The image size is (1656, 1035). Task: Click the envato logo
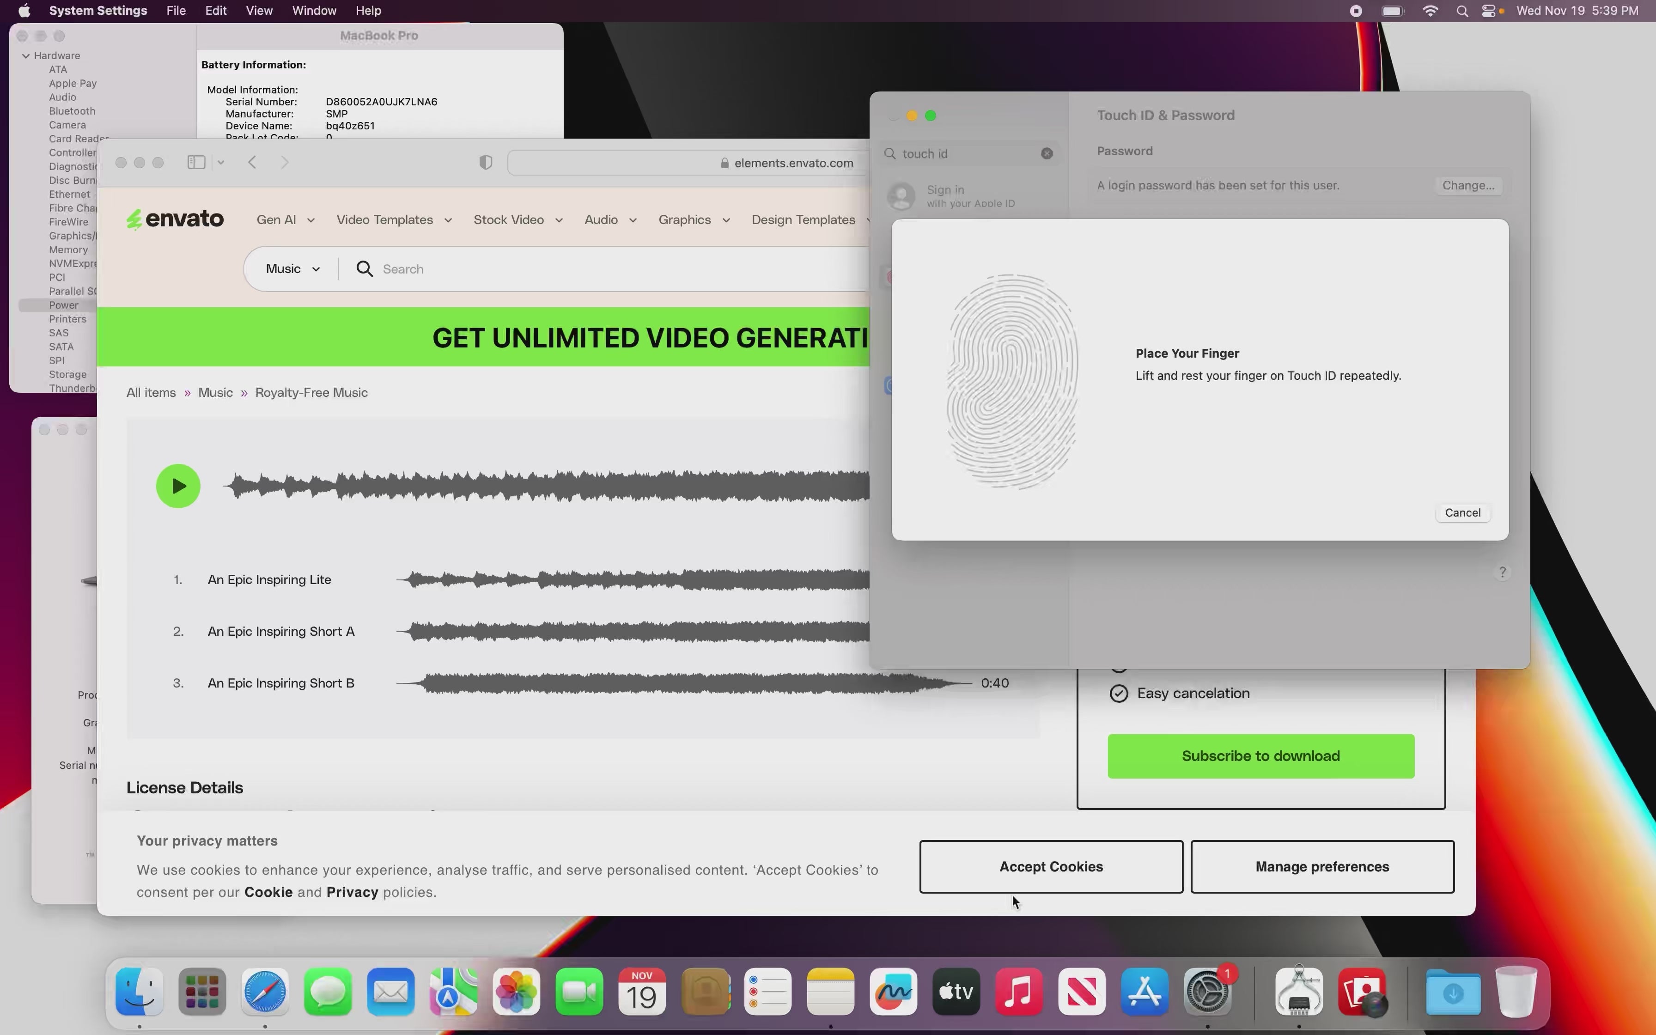pos(175,219)
